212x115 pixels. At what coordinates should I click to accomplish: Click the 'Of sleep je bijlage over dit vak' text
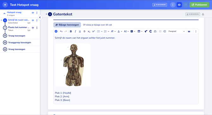97,25
